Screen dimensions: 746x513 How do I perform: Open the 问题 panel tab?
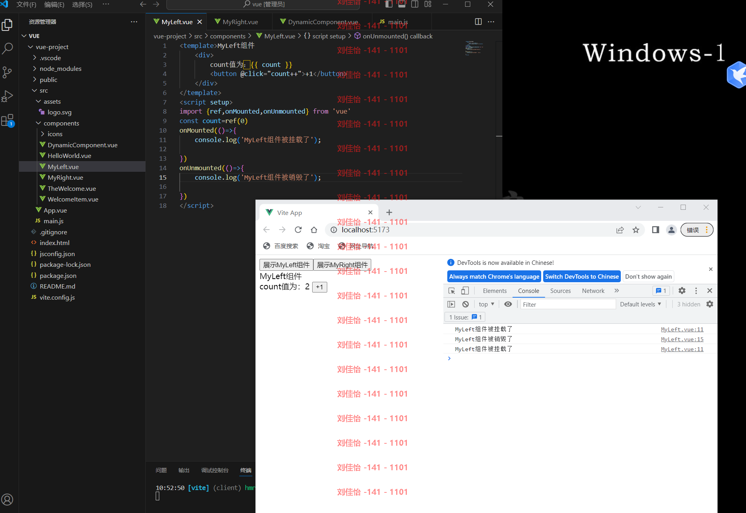point(161,470)
